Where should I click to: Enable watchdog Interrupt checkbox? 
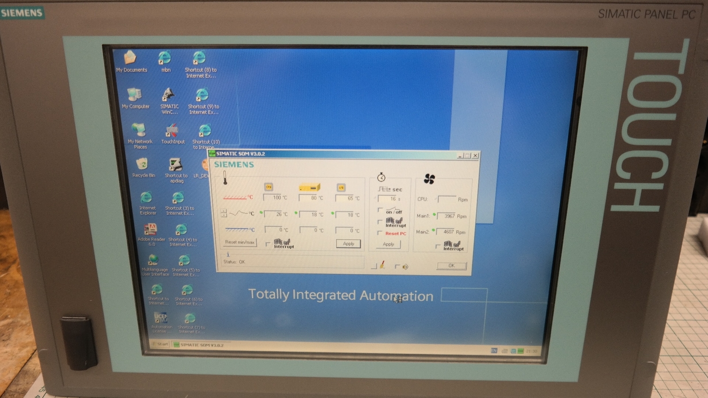(380, 222)
